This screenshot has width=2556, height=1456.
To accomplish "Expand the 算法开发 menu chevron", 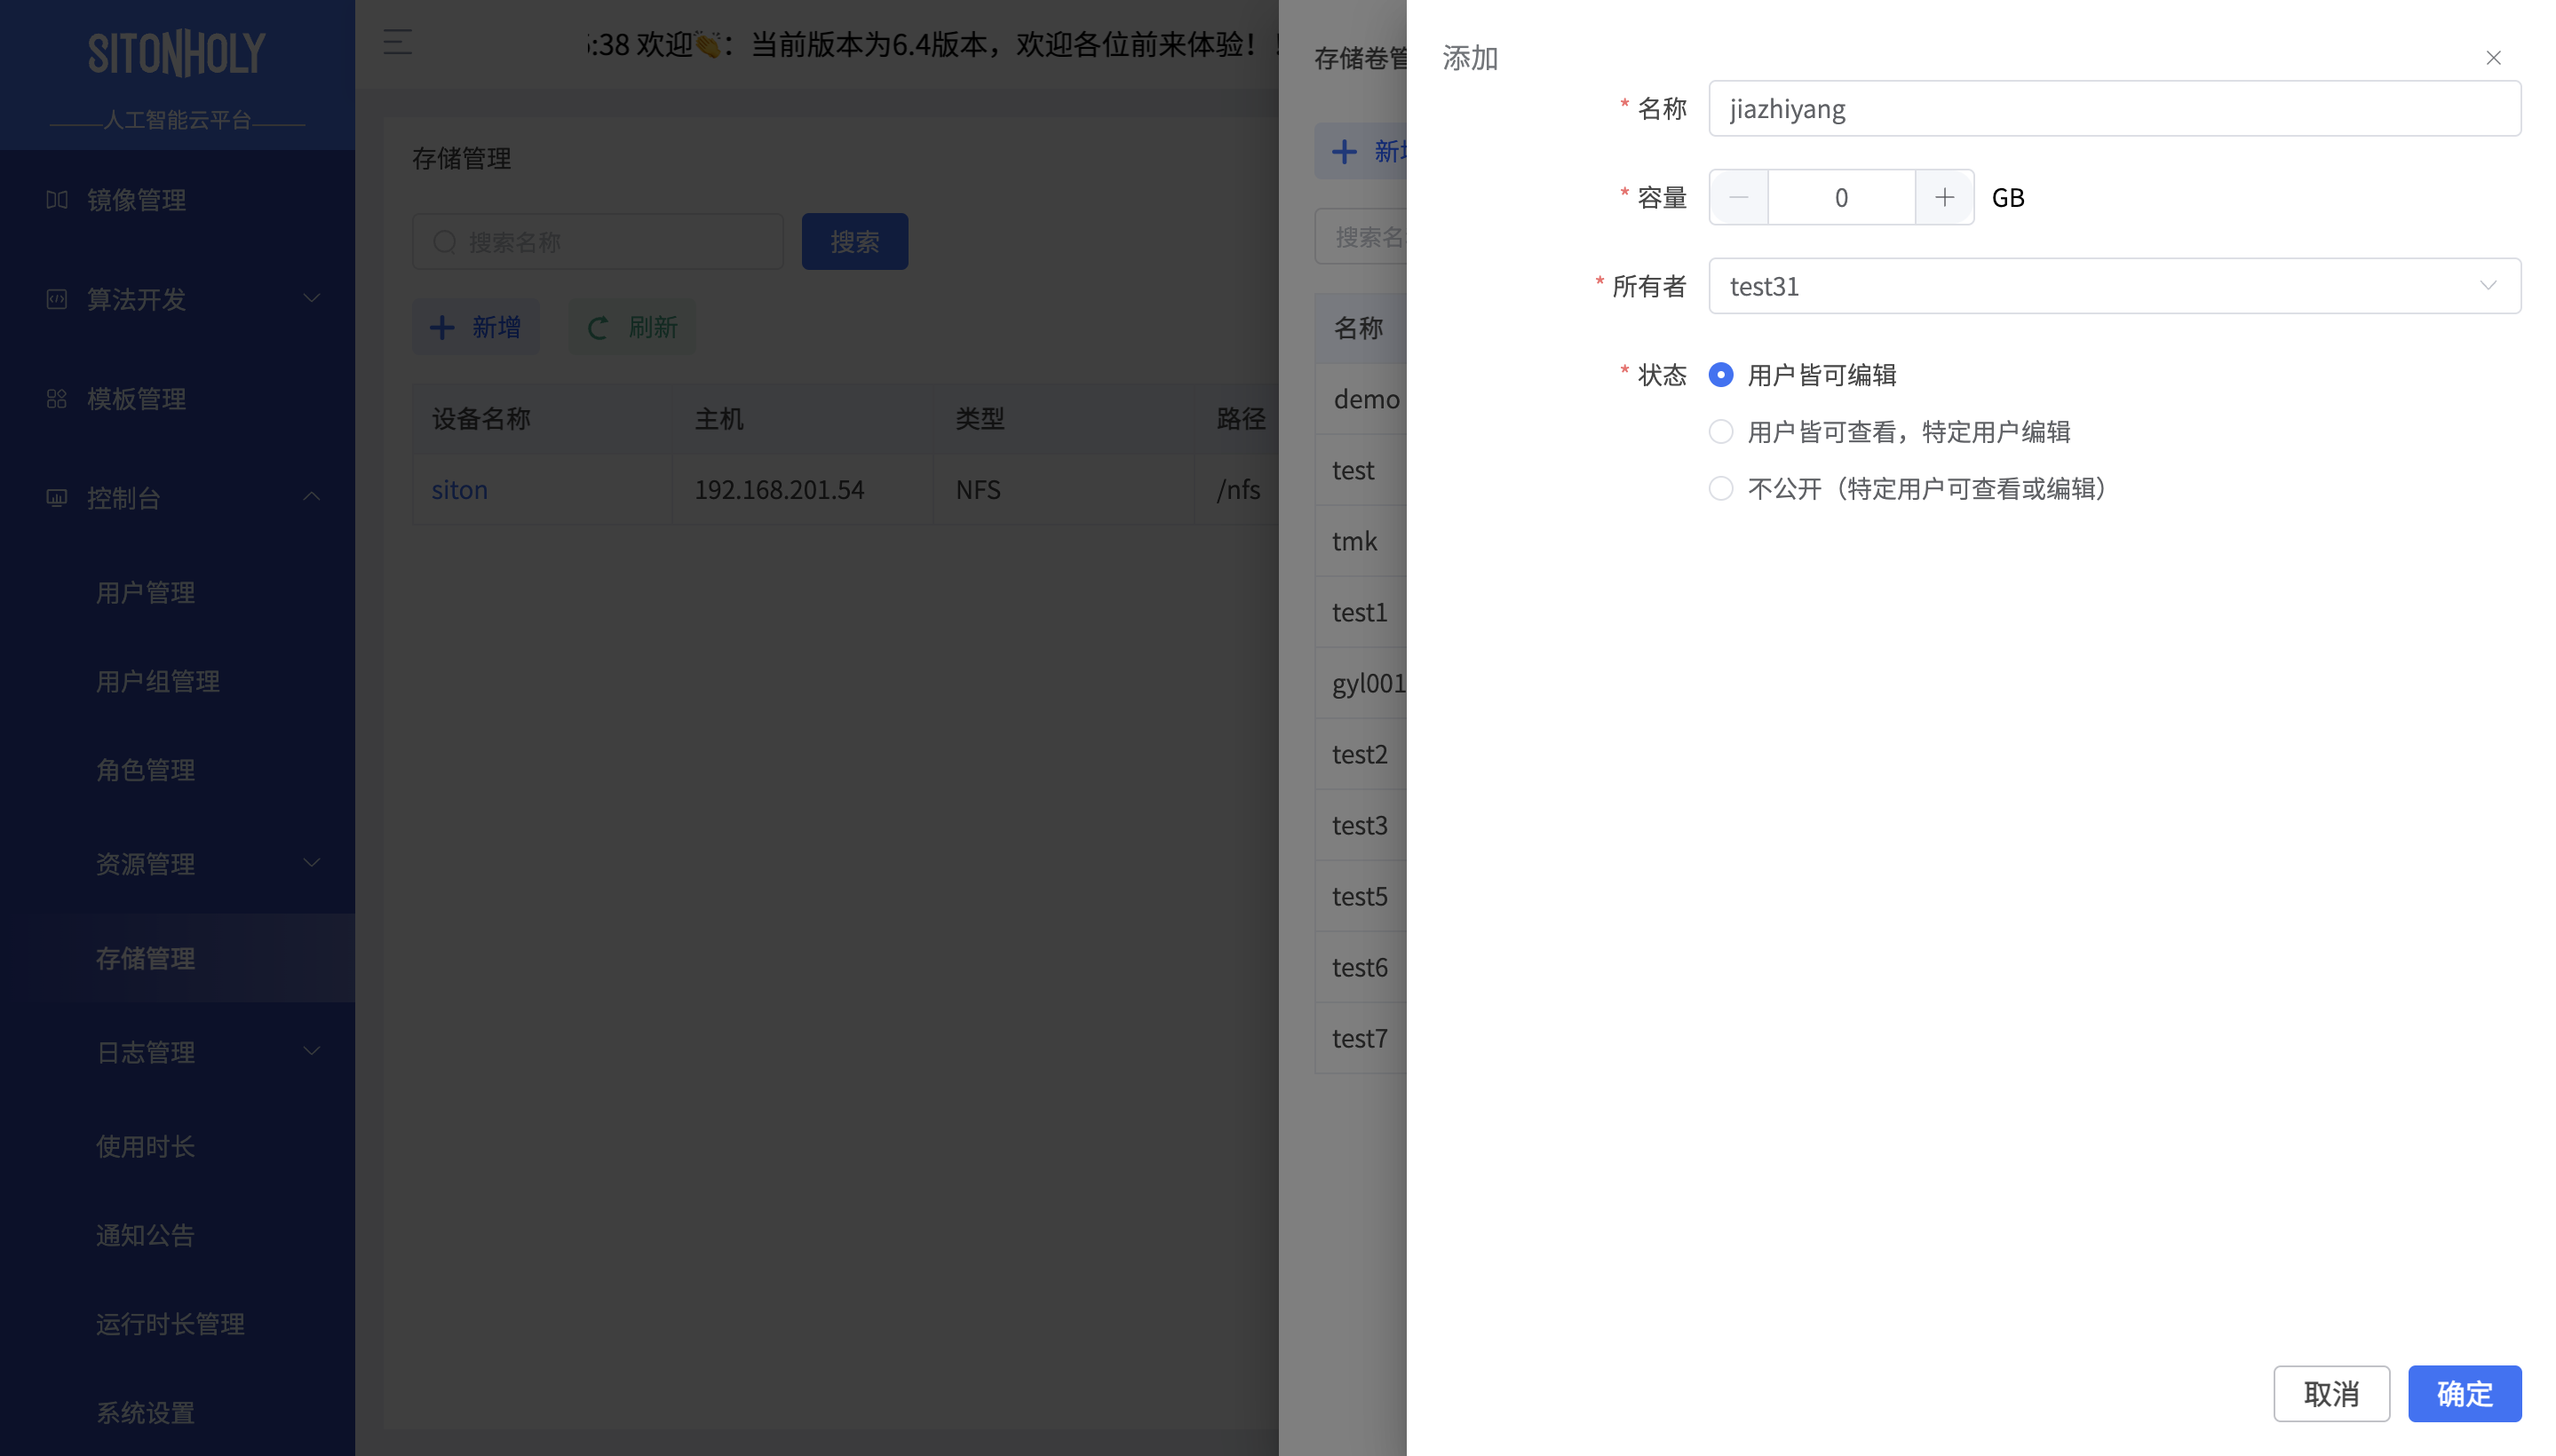I will point(311,298).
